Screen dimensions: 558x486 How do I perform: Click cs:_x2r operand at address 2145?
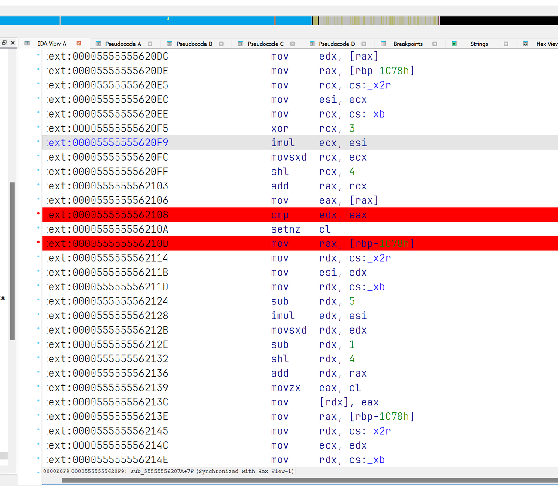click(370, 431)
